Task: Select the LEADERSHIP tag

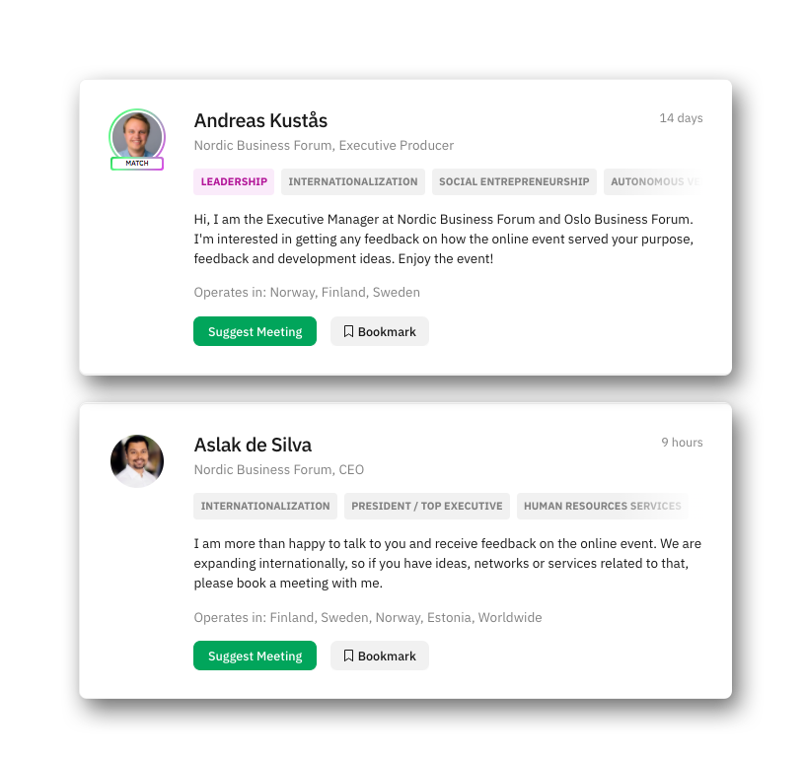Action: coord(234,182)
